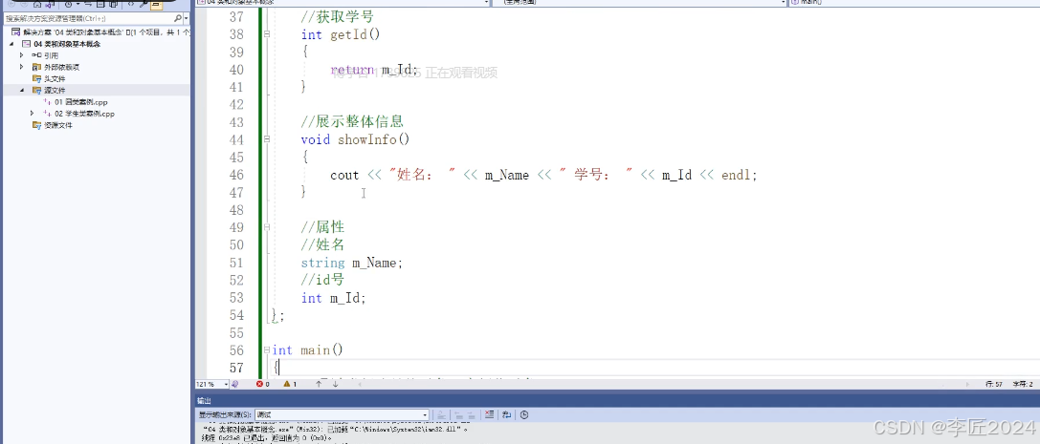
Task: Click the comment '//属性'
Action: pyautogui.click(x=323, y=227)
